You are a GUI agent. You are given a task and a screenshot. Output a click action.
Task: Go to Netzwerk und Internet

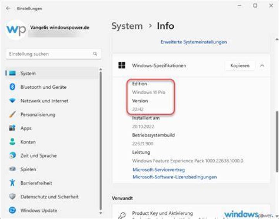(52, 101)
